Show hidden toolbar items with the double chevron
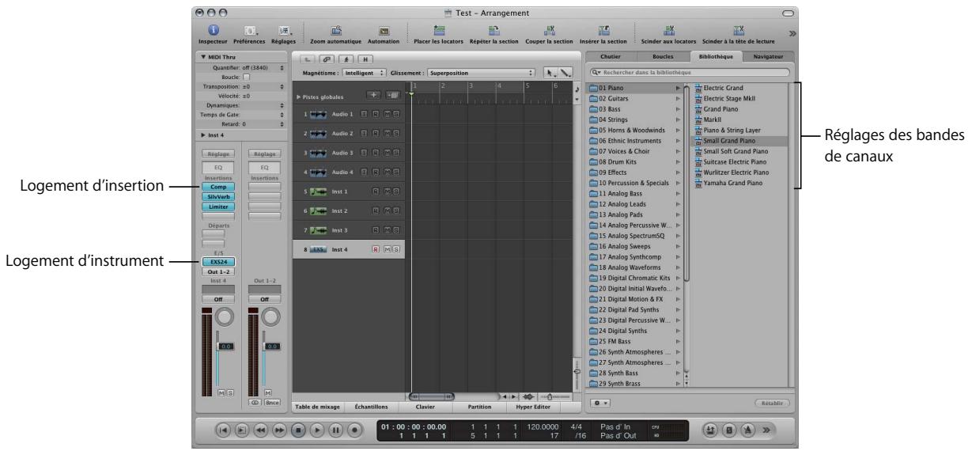Image resolution: width=972 pixels, height=451 pixels. (793, 34)
